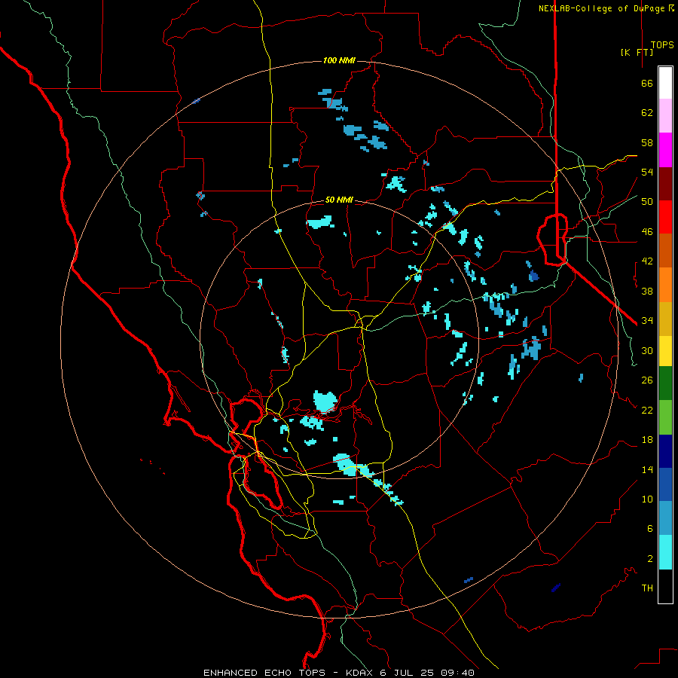
Task: Click the [K FT] units label
Action: 637,52
